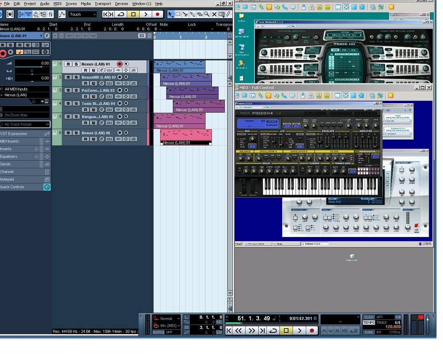Toggle TEMPO track in transport panel
Screen dimensions: 443x354
click(369, 322)
